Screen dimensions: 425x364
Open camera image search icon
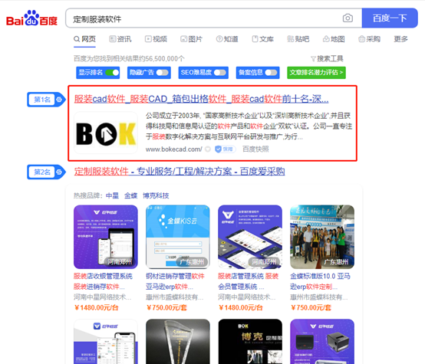(x=348, y=18)
